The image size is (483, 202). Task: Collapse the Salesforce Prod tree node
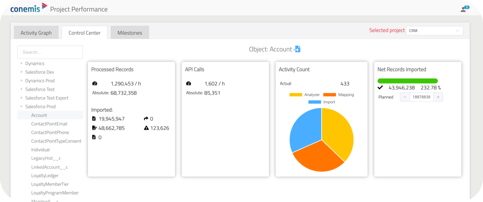(21, 106)
